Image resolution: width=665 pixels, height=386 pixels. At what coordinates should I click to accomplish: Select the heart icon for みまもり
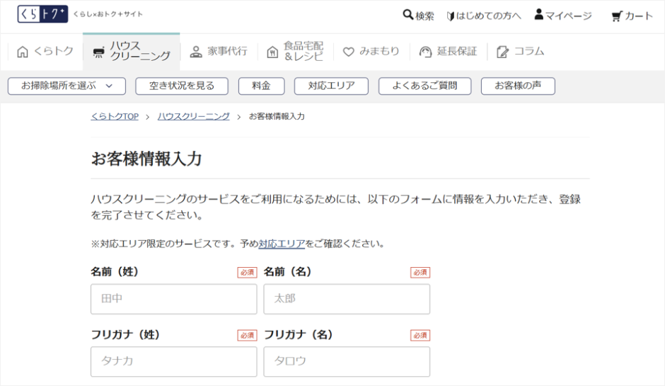[x=348, y=52]
